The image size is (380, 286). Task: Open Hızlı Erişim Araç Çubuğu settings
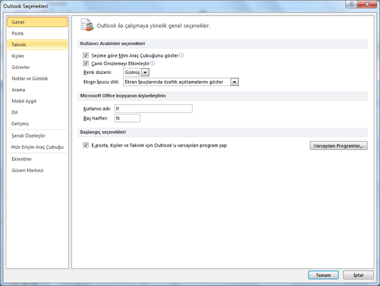(37, 147)
